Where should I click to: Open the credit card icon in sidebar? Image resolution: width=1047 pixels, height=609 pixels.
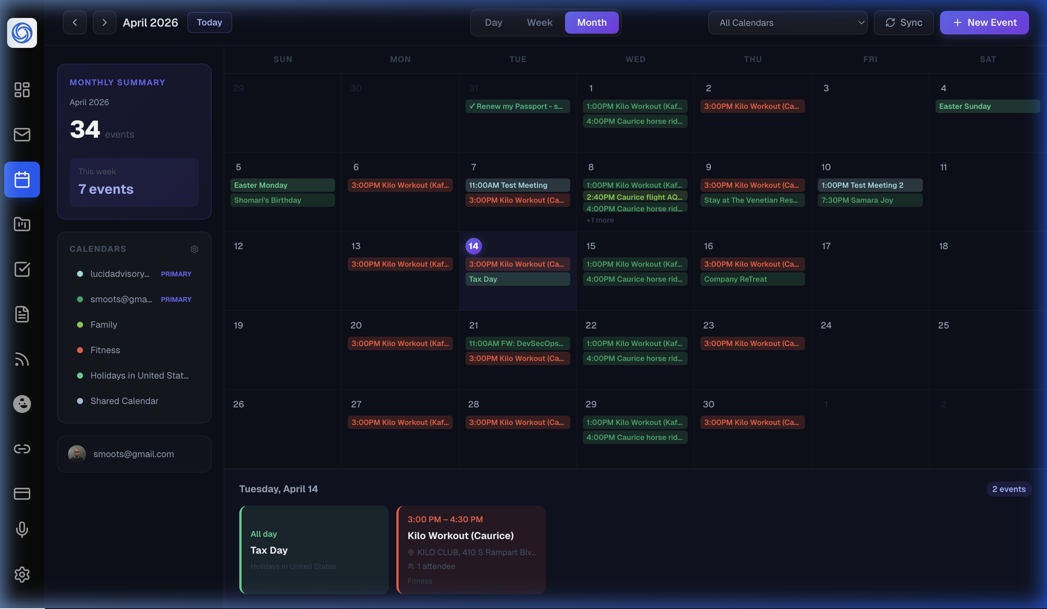click(22, 493)
